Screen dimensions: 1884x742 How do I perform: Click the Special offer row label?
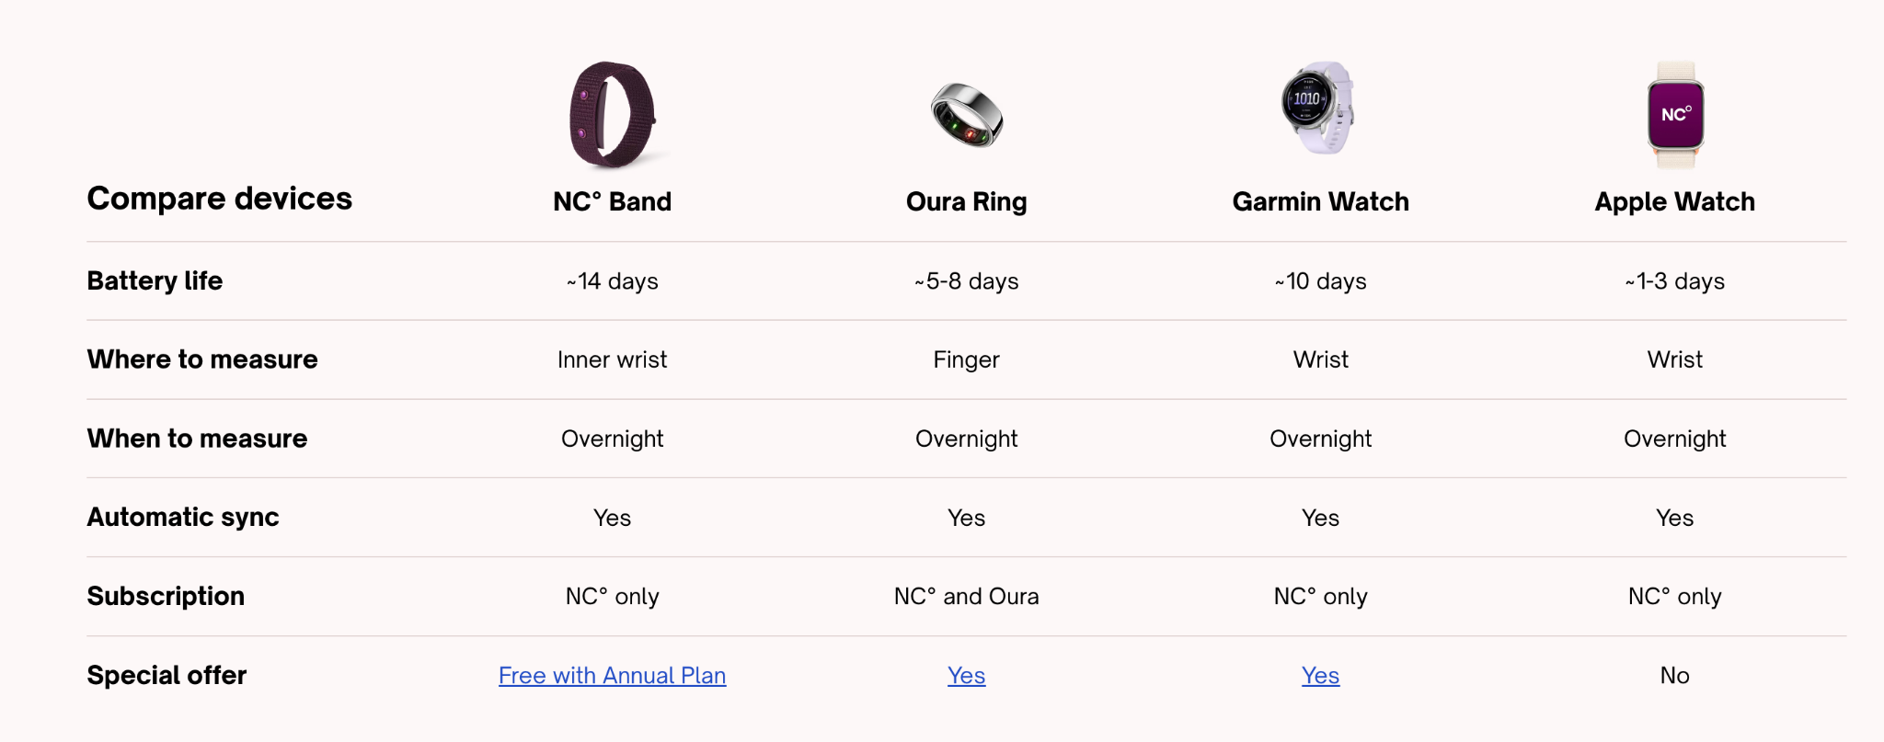pos(167,675)
